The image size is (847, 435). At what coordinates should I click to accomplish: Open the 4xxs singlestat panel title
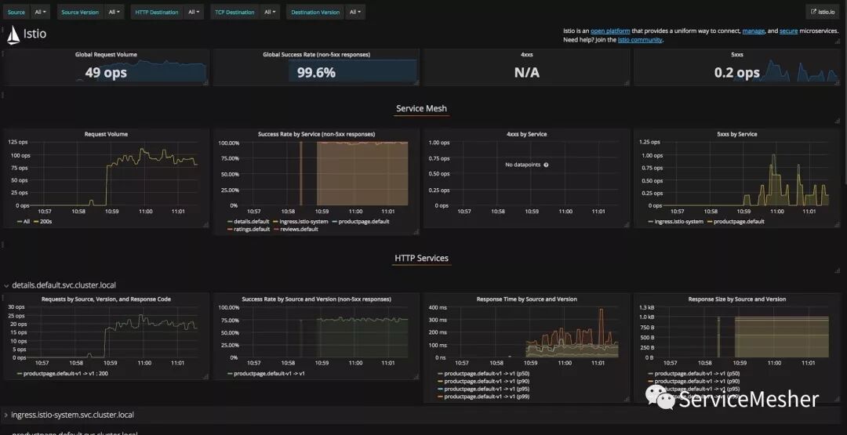[x=527, y=55]
